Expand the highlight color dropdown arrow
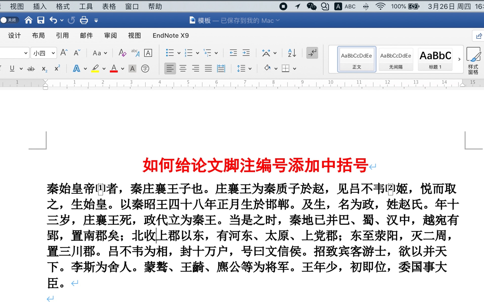This screenshot has height=302, width=484. click(104, 69)
